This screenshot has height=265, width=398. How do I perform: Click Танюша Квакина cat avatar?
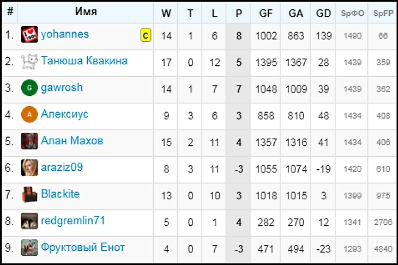[x=29, y=61]
